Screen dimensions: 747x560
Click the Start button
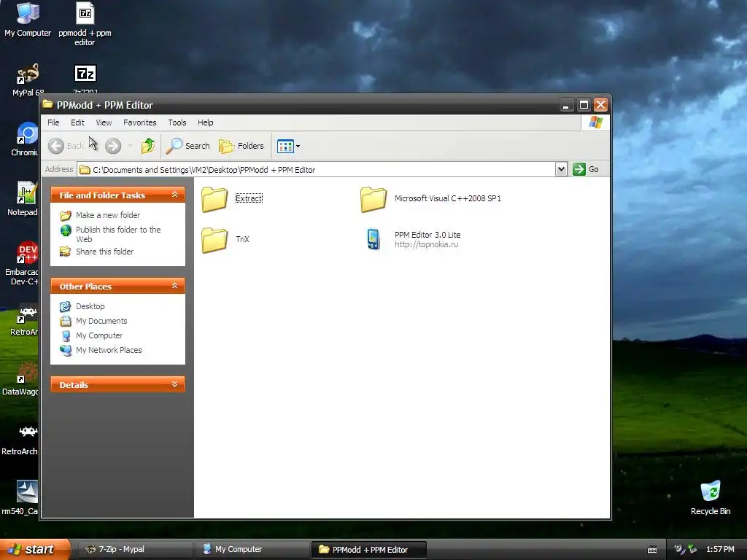35,549
